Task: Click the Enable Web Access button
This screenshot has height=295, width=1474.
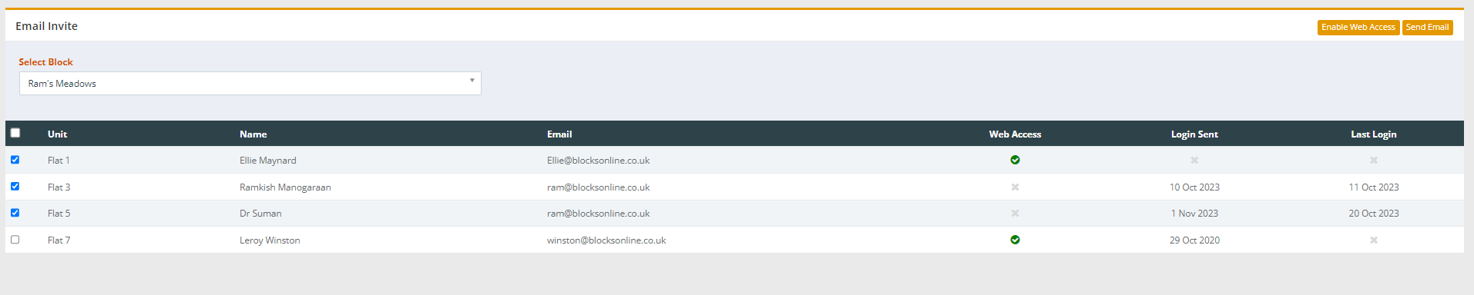Action: (1358, 27)
